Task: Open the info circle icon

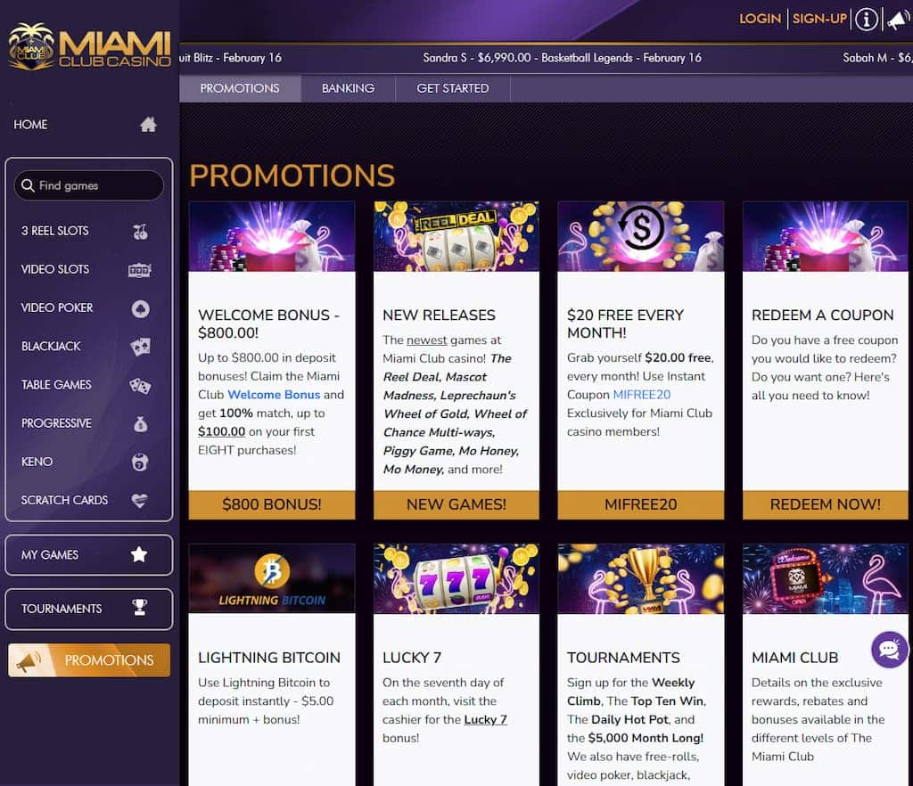Action: (867, 20)
